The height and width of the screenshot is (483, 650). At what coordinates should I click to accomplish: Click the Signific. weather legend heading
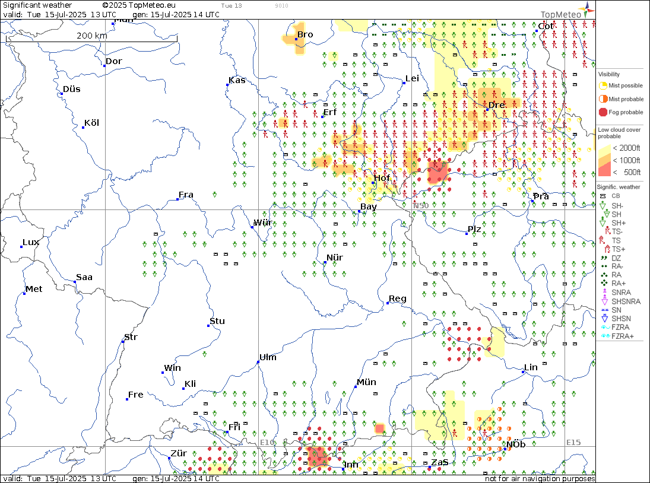tap(619, 188)
